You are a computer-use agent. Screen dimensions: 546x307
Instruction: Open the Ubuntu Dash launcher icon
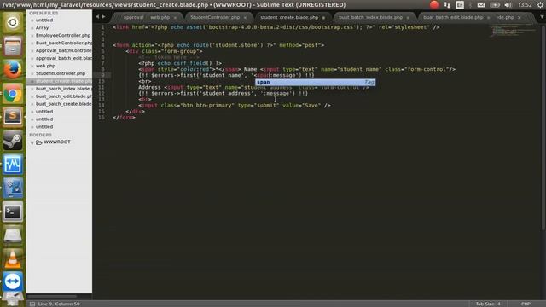click(13, 23)
